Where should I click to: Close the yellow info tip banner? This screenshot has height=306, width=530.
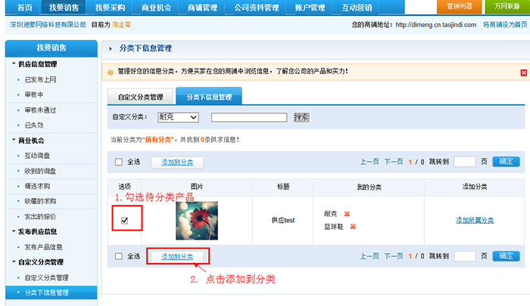pyautogui.click(x=523, y=73)
